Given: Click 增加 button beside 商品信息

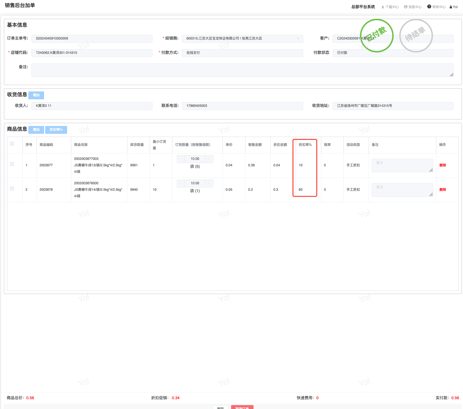Looking at the screenshot, I should (x=36, y=130).
